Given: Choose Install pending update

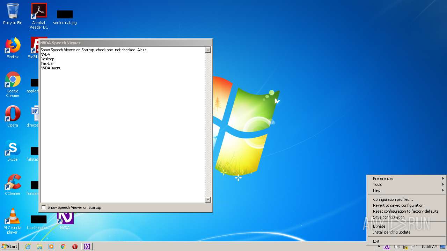Looking at the screenshot, I should tap(406, 232).
